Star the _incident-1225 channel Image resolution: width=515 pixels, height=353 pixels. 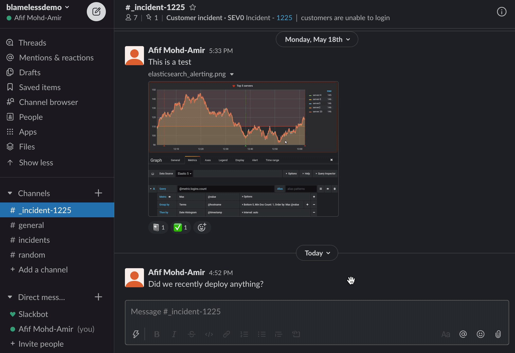click(193, 7)
